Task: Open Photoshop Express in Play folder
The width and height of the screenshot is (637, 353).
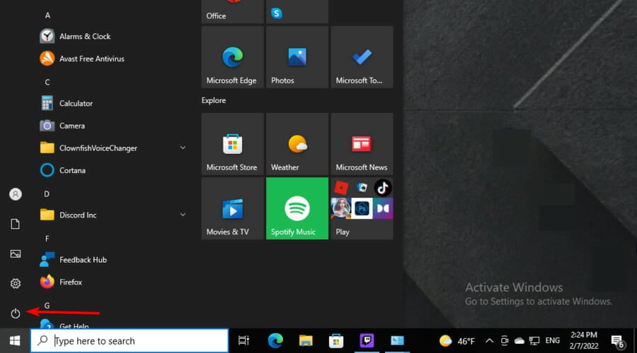Action: [x=362, y=209]
